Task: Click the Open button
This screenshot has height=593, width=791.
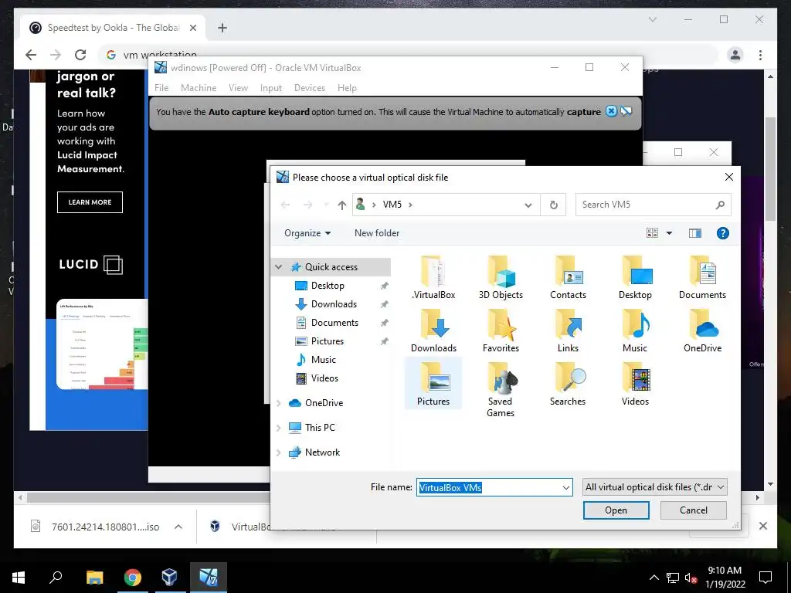Action: point(616,510)
